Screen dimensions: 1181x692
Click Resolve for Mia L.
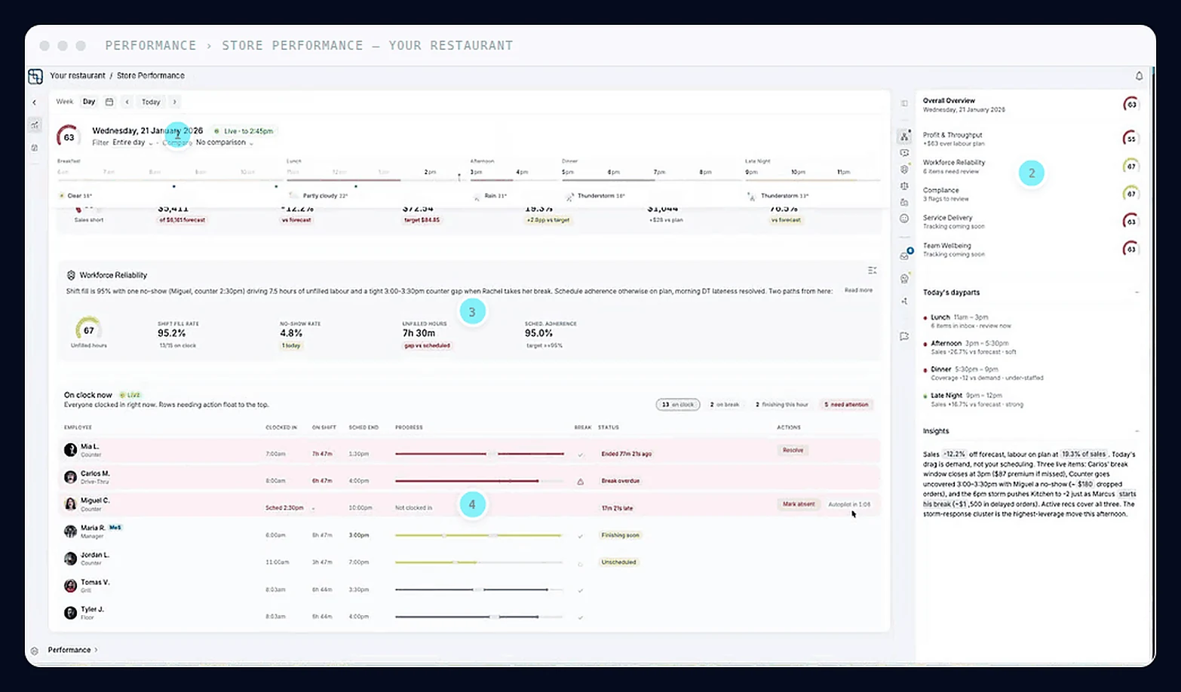pos(793,450)
